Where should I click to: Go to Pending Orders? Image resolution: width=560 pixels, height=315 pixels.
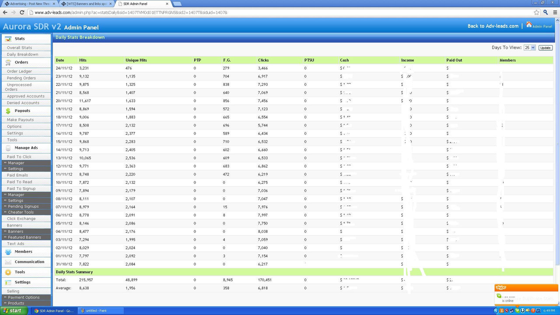21,78
